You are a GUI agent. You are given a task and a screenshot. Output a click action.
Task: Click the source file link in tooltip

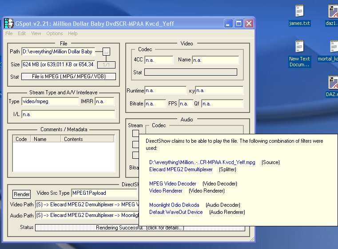click(x=202, y=162)
